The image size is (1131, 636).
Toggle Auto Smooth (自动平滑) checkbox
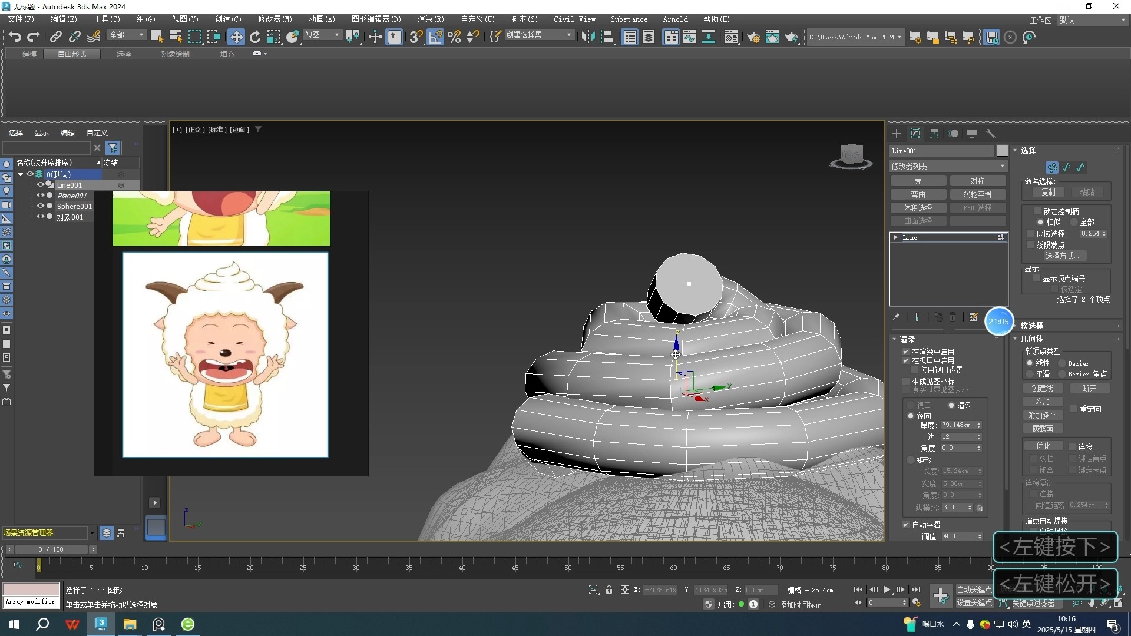[906, 525]
